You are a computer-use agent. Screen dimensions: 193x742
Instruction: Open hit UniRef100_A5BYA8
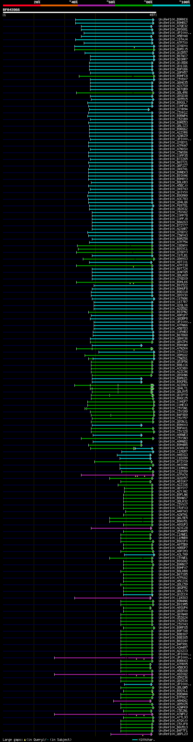[173, 36]
